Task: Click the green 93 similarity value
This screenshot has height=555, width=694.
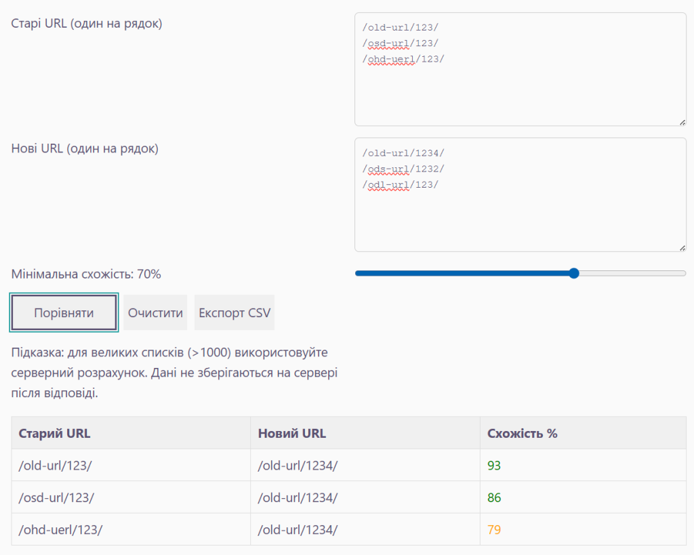Action: (494, 466)
